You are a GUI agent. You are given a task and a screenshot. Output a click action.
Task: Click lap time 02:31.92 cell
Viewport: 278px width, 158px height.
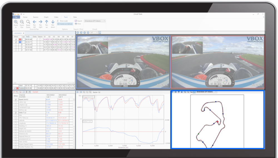click(x=29, y=50)
